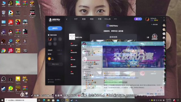
Task: Open the OBS Studio desktop shortcut
Action: click(x=3, y=80)
